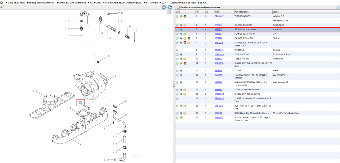Screen dimensions: 340x163
Task: Click the green arrow icon in the FLANGE NUT row
Action: point(185,34)
